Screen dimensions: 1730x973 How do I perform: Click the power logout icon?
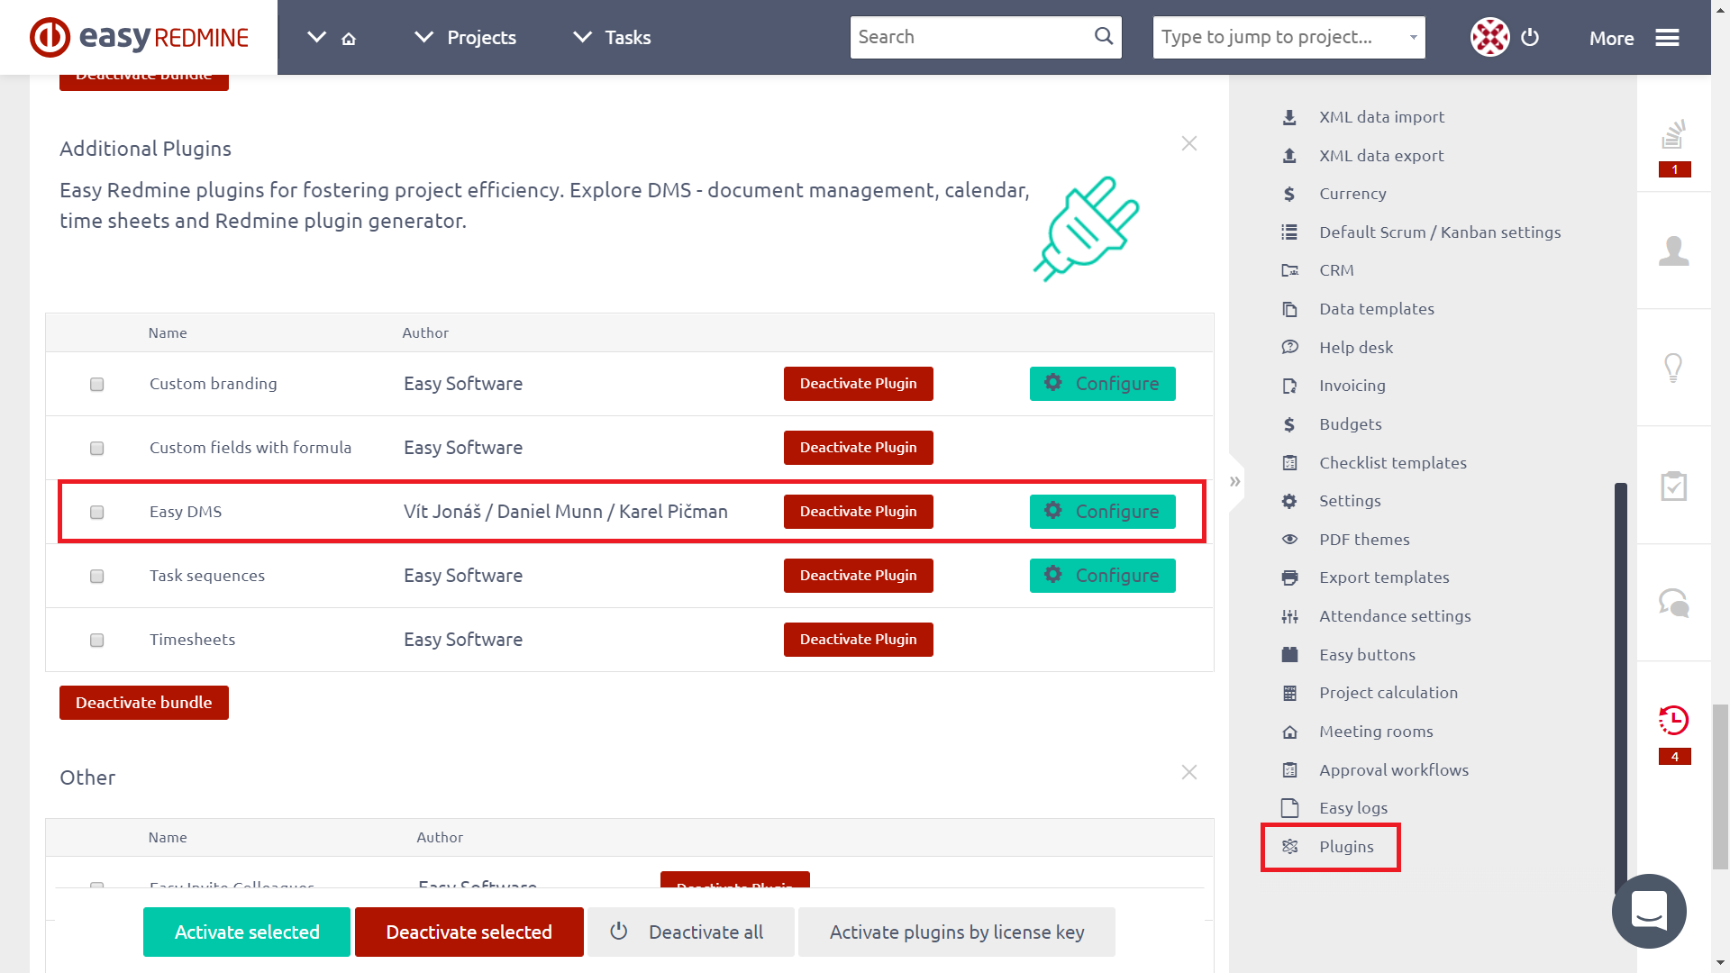[1530, 37]
